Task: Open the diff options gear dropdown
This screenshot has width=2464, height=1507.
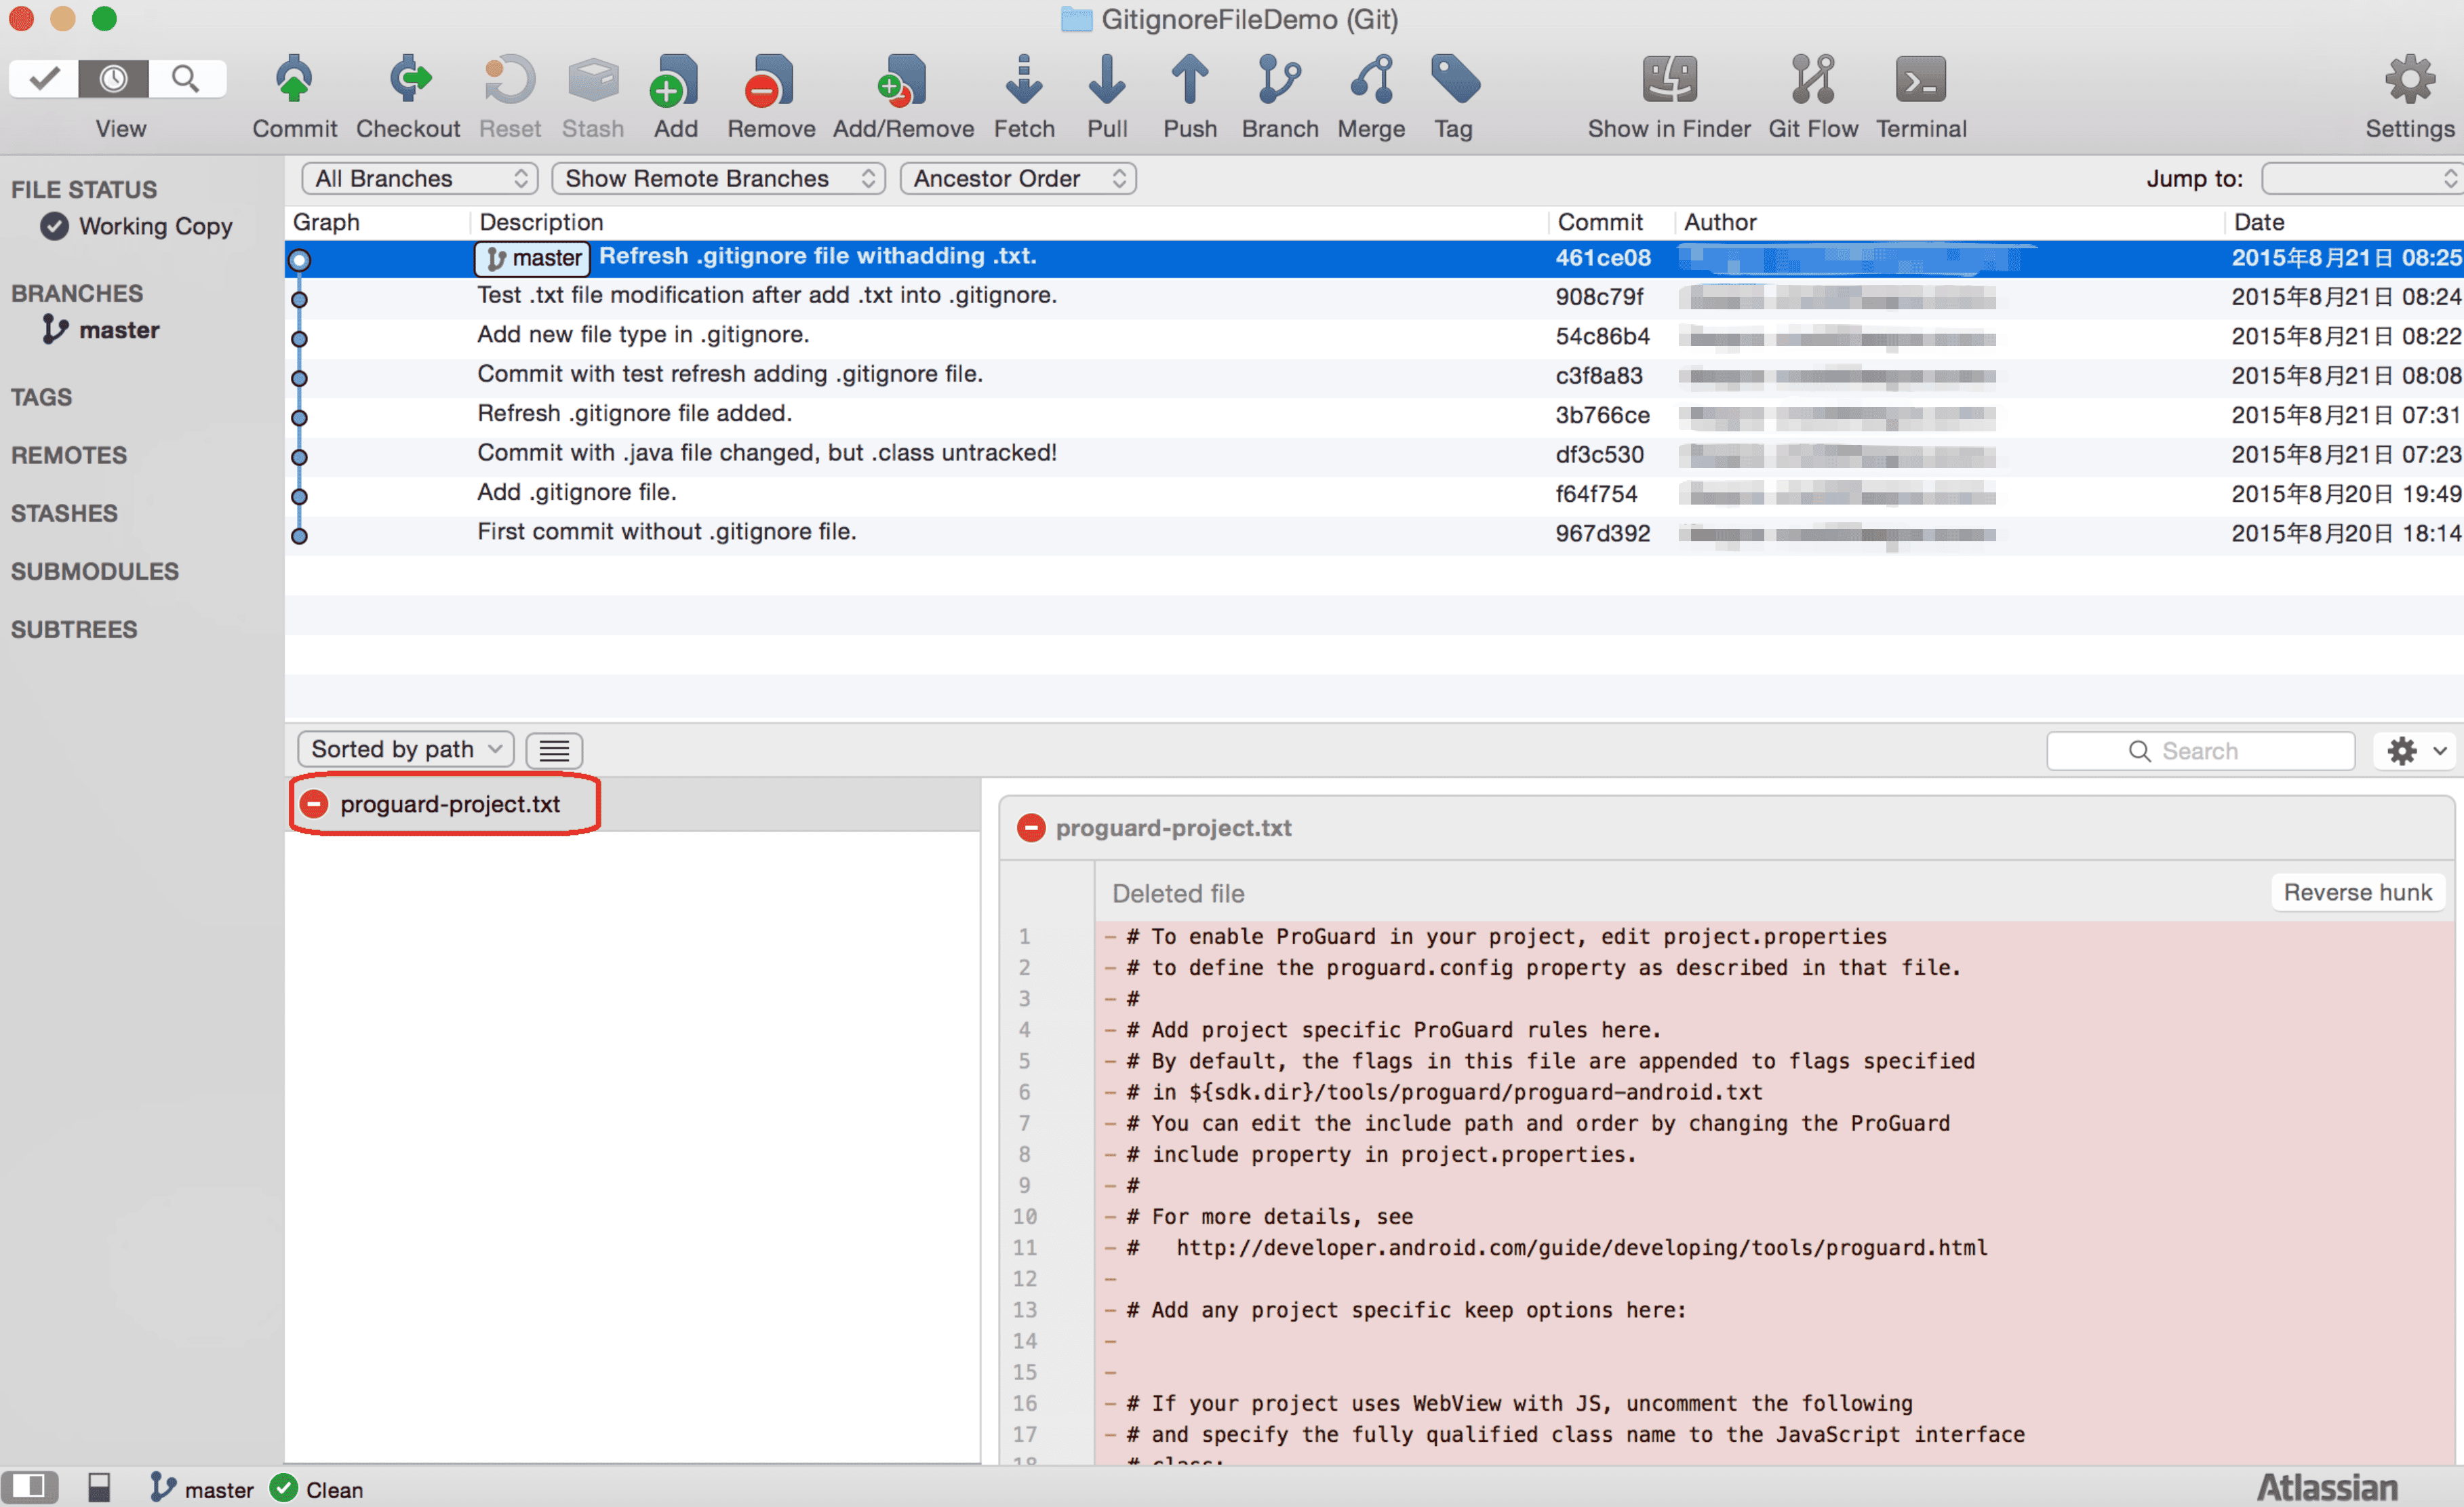Action: pos(2415,751)
